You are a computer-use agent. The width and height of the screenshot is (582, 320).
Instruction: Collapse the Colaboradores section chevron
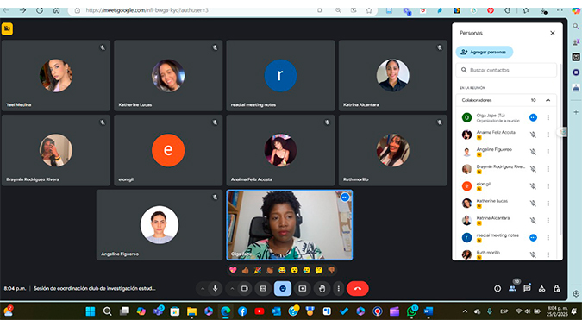click(x=548, y=100)
